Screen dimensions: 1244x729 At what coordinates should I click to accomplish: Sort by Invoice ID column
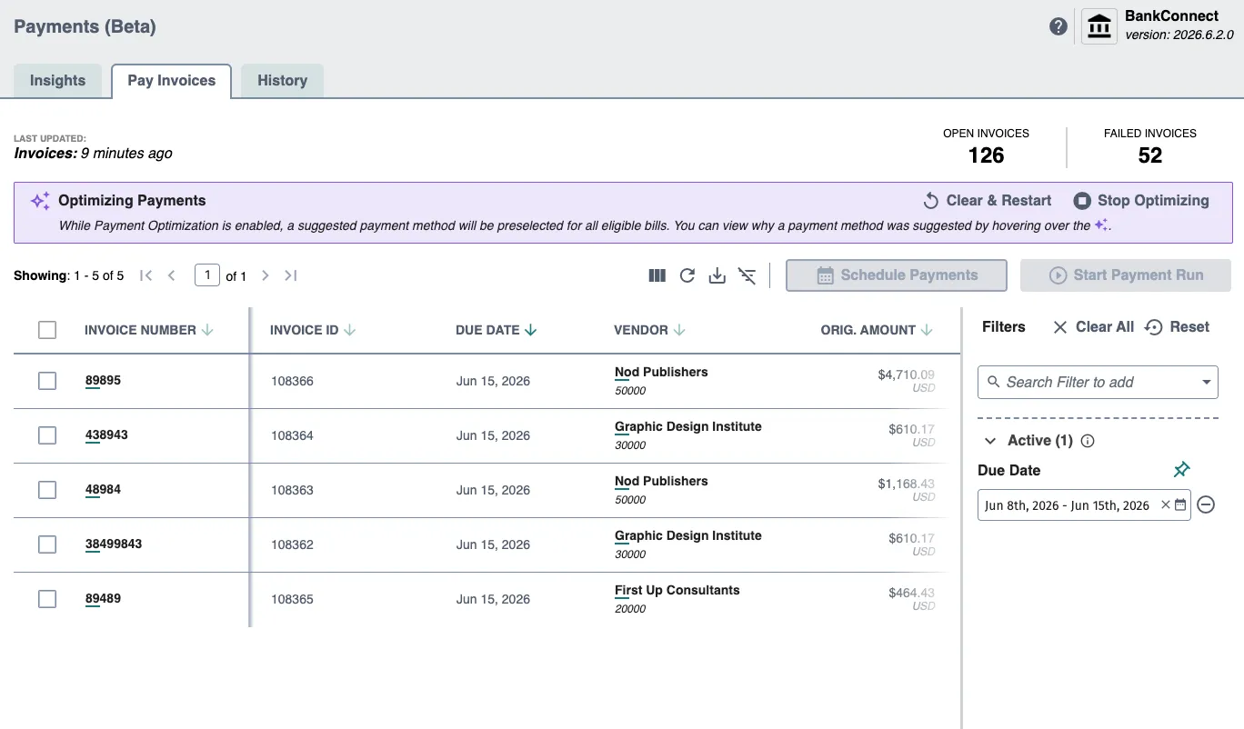313,330
